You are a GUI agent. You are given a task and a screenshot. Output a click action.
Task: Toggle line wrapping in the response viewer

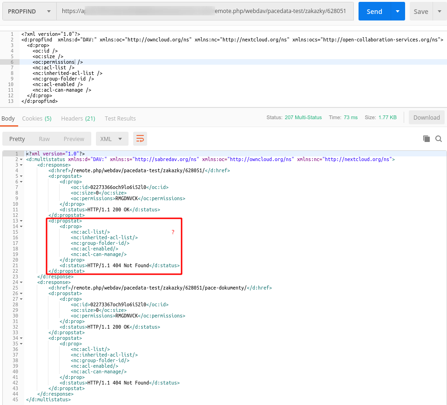140,138
